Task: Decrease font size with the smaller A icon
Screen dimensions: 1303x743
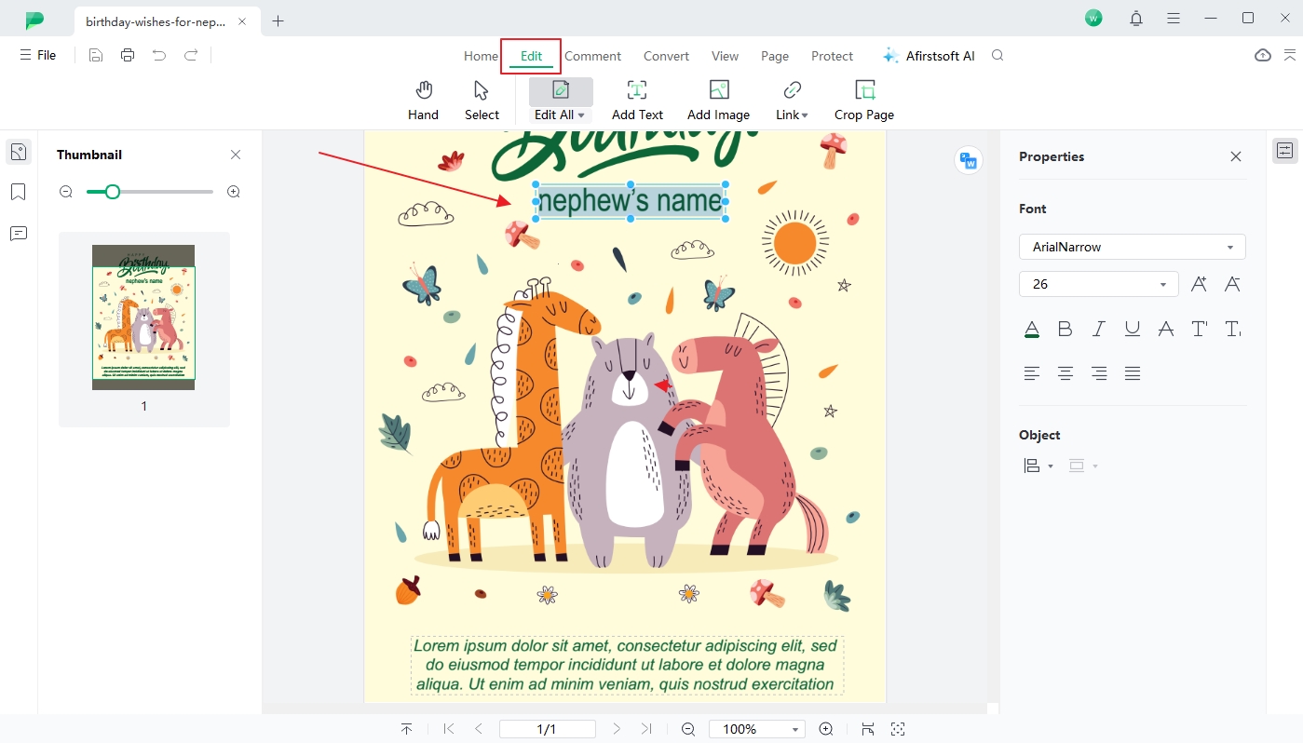Action: 1232,284
